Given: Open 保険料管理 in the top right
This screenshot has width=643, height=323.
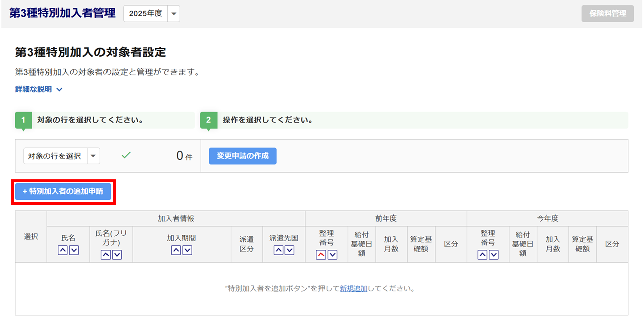Looking at the screenshot, I should coord(608,14).
